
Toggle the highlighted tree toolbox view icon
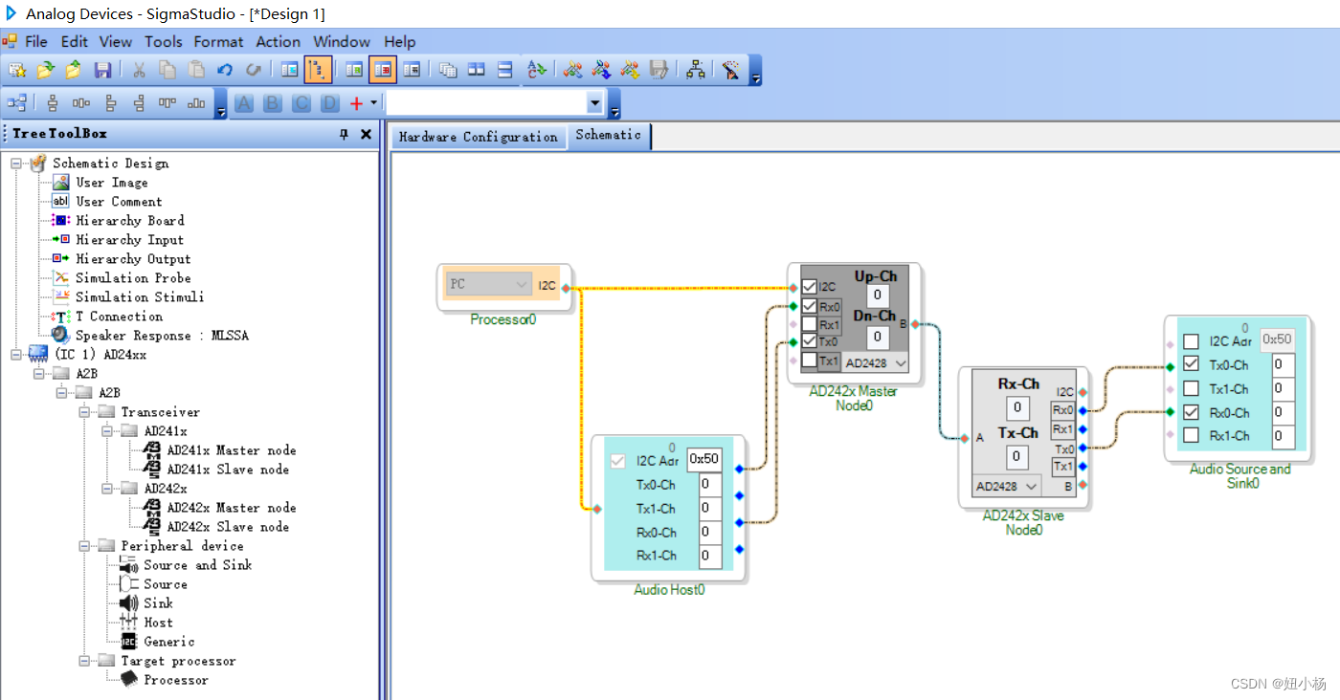pyautogui.click(x=318, y=70)
